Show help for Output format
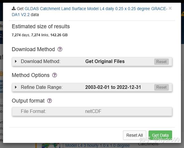Viewport: 184px width, 148px height. tap(50, 101)
